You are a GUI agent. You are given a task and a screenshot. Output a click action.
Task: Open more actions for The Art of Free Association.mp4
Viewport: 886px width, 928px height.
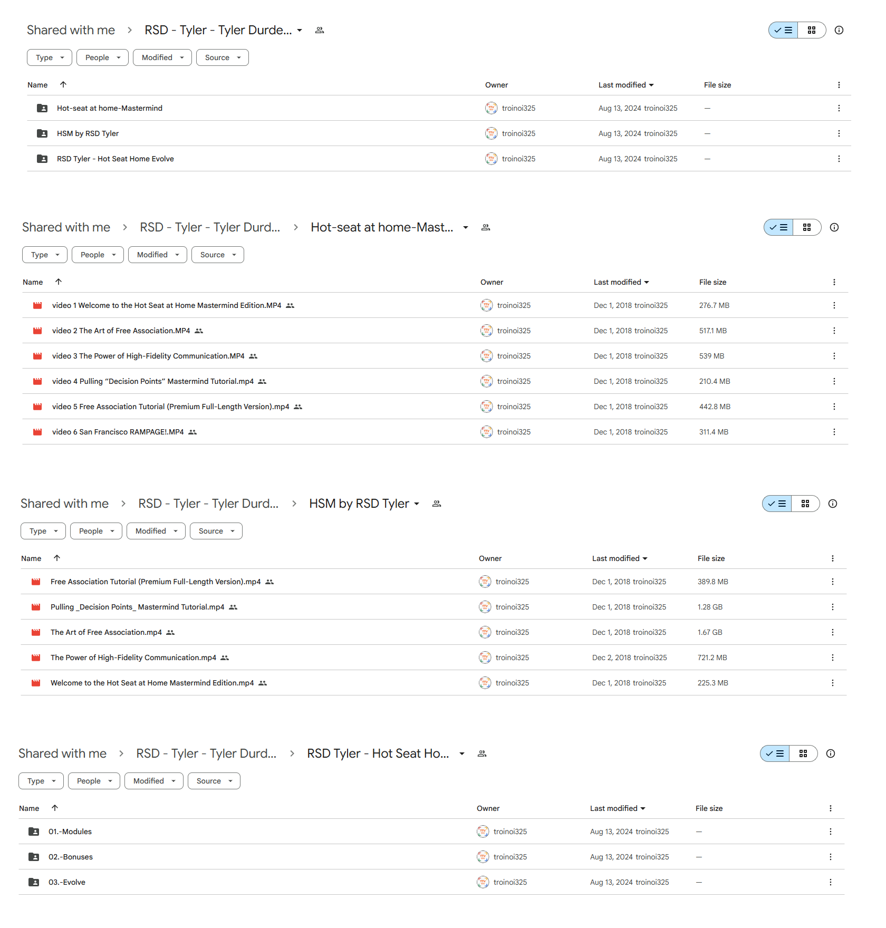[x=832, y=632]
